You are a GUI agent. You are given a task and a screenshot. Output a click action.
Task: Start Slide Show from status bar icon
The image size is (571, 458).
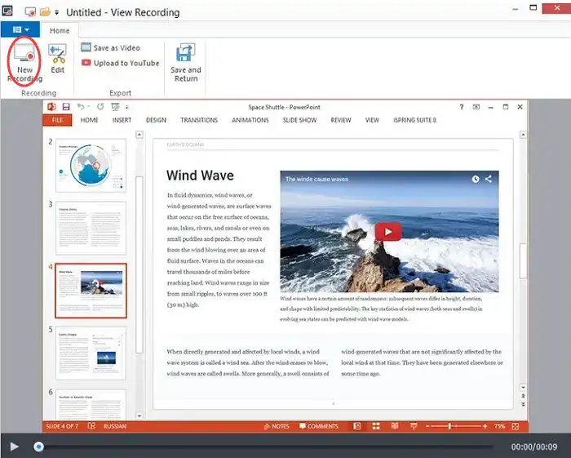coord(414,426)
